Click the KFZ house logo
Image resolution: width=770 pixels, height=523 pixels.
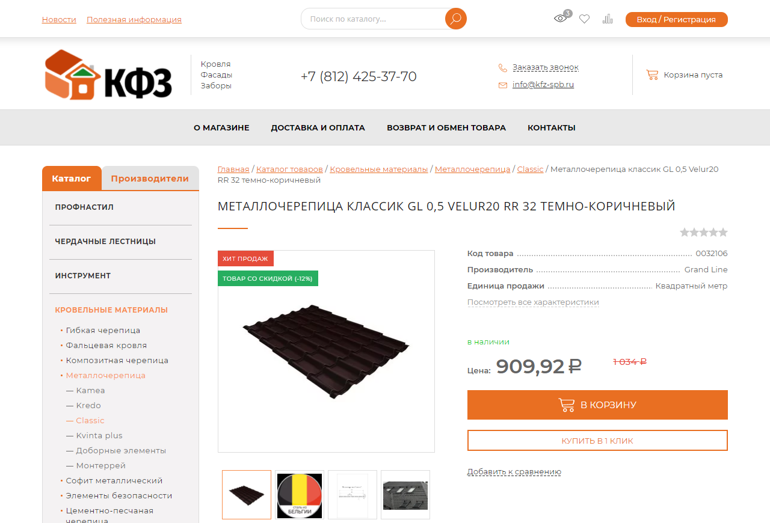(108, 75)
